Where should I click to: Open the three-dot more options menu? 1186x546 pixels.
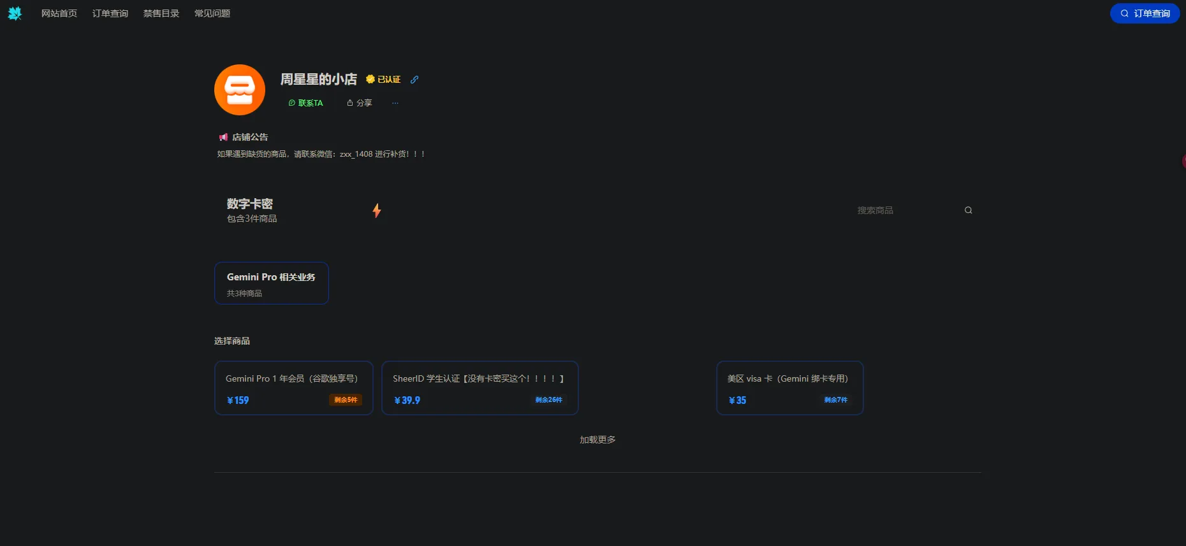[x=395, y=103]
